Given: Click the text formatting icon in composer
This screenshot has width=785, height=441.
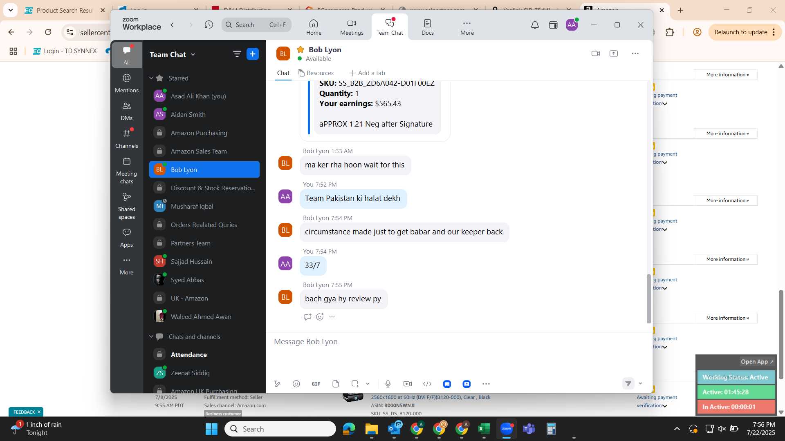Looking at the screenshot, I should [x=277, y=384].
